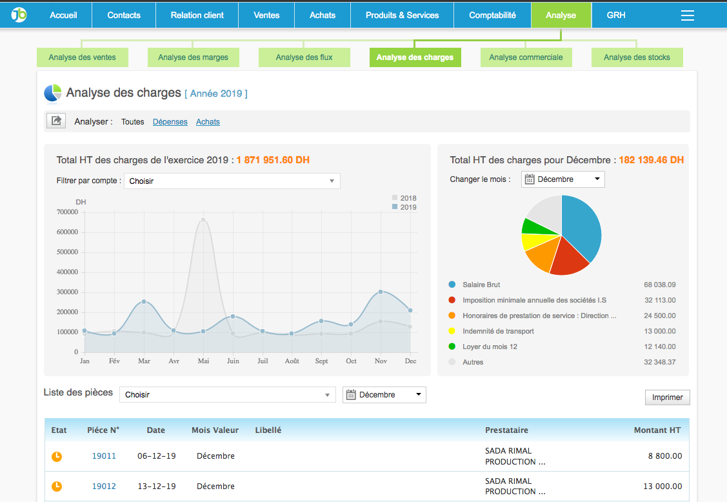The width and height of the screenshot is (727, 502).
Task: Open the Dépenses link
Action: (170, 122)
